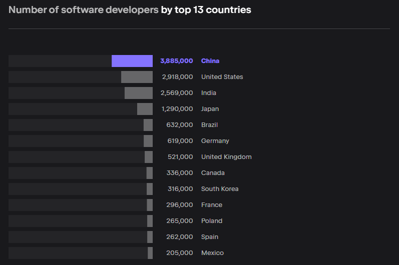The image size is (399, 265).
Task: Click the Poland country label
Action: click(212, 221)
